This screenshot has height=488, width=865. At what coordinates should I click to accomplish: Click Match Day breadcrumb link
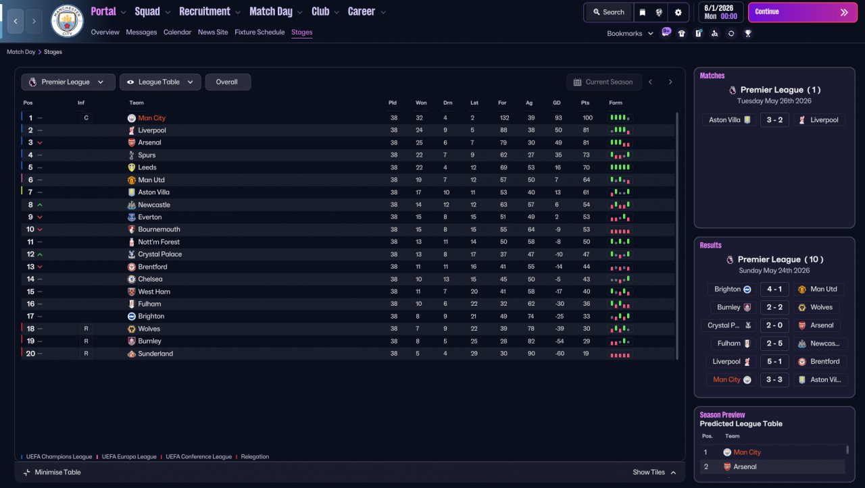click(x=21, y=52)
